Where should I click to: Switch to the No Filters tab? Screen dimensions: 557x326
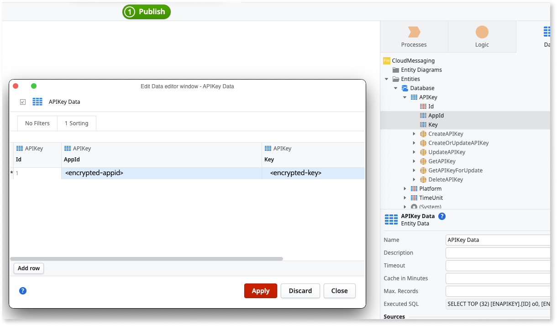pos(37,123)
